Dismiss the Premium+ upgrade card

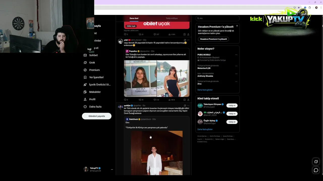click(x=237, y=26)
